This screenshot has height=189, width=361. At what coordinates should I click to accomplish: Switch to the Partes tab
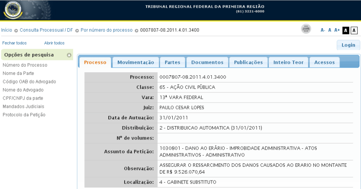pyautogui.click(x=172, y=62)
